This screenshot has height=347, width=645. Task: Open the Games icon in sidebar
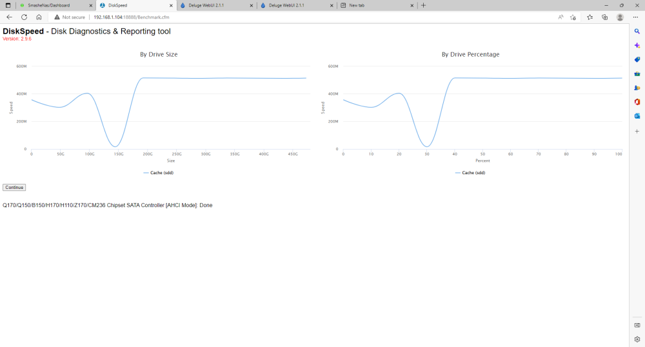pos(637,88)
